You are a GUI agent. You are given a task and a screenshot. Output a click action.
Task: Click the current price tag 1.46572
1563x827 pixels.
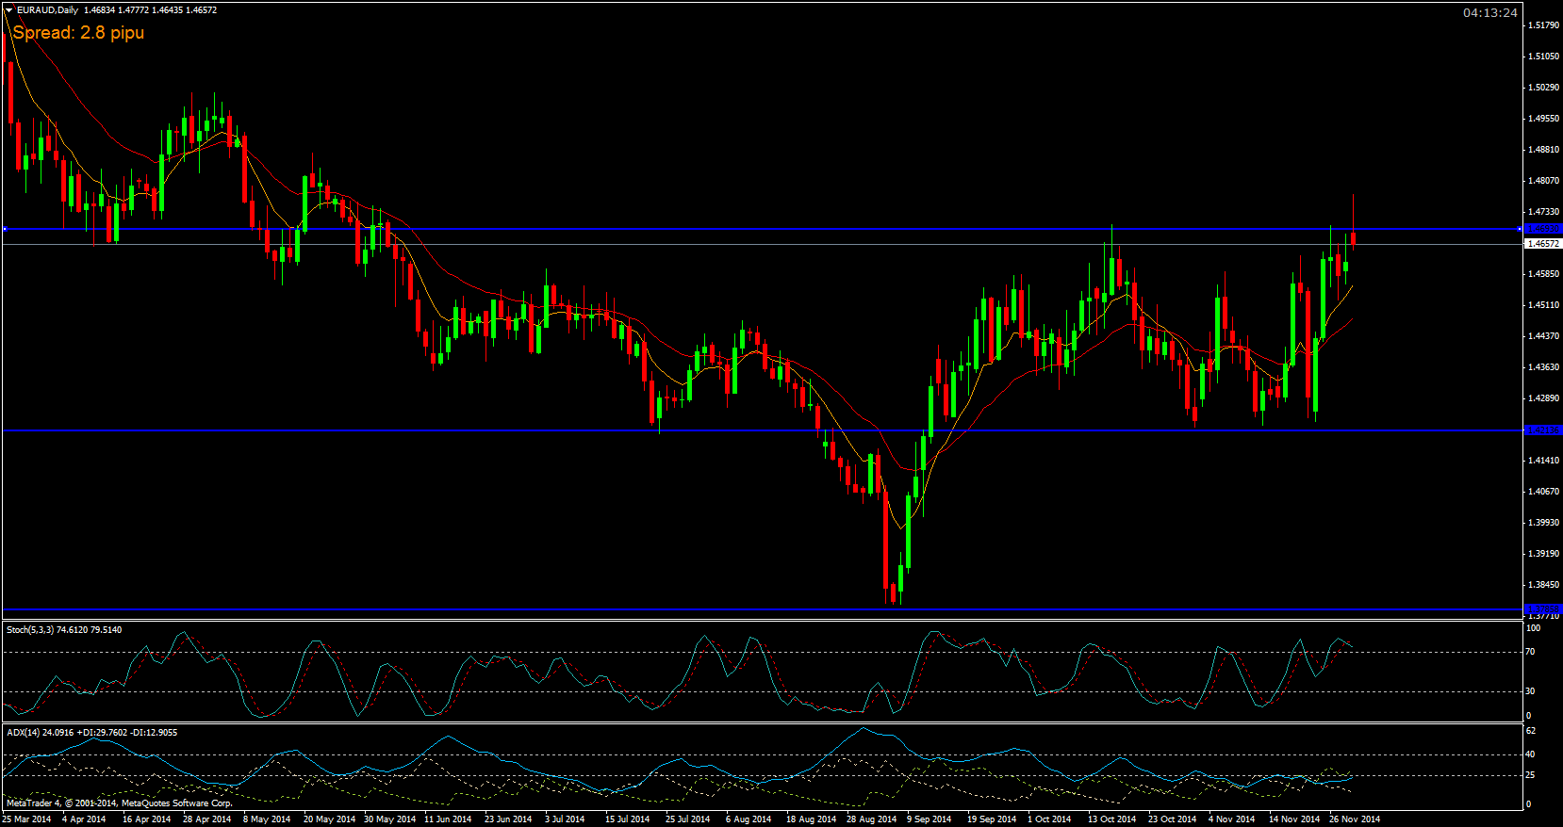click(1543, 244)
